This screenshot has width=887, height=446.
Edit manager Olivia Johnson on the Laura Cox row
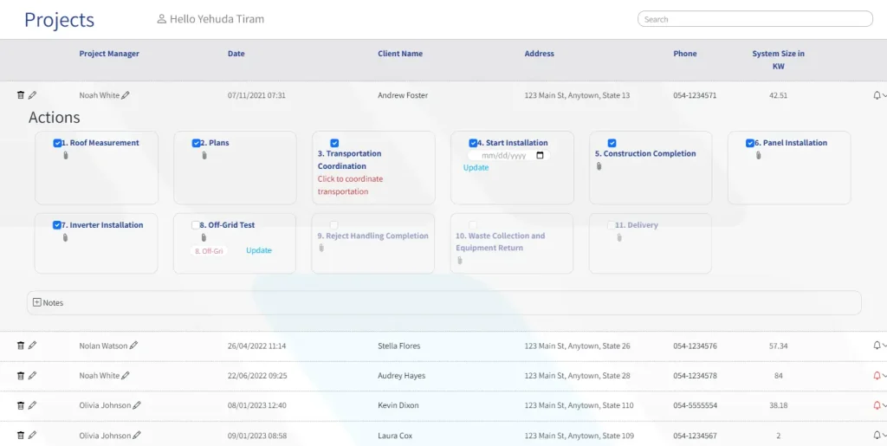(137, 436)
